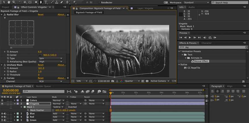Click the show channel RGB icon in viewer
This screenshot has height=123, width=249.
coord(121,81)
